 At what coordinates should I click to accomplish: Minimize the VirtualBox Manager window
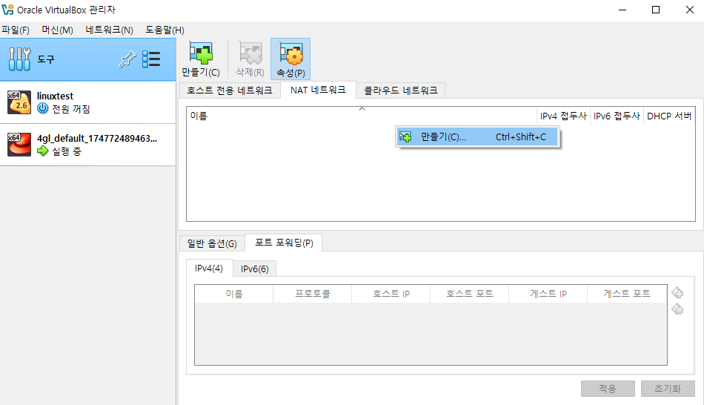tap(622, 10)
